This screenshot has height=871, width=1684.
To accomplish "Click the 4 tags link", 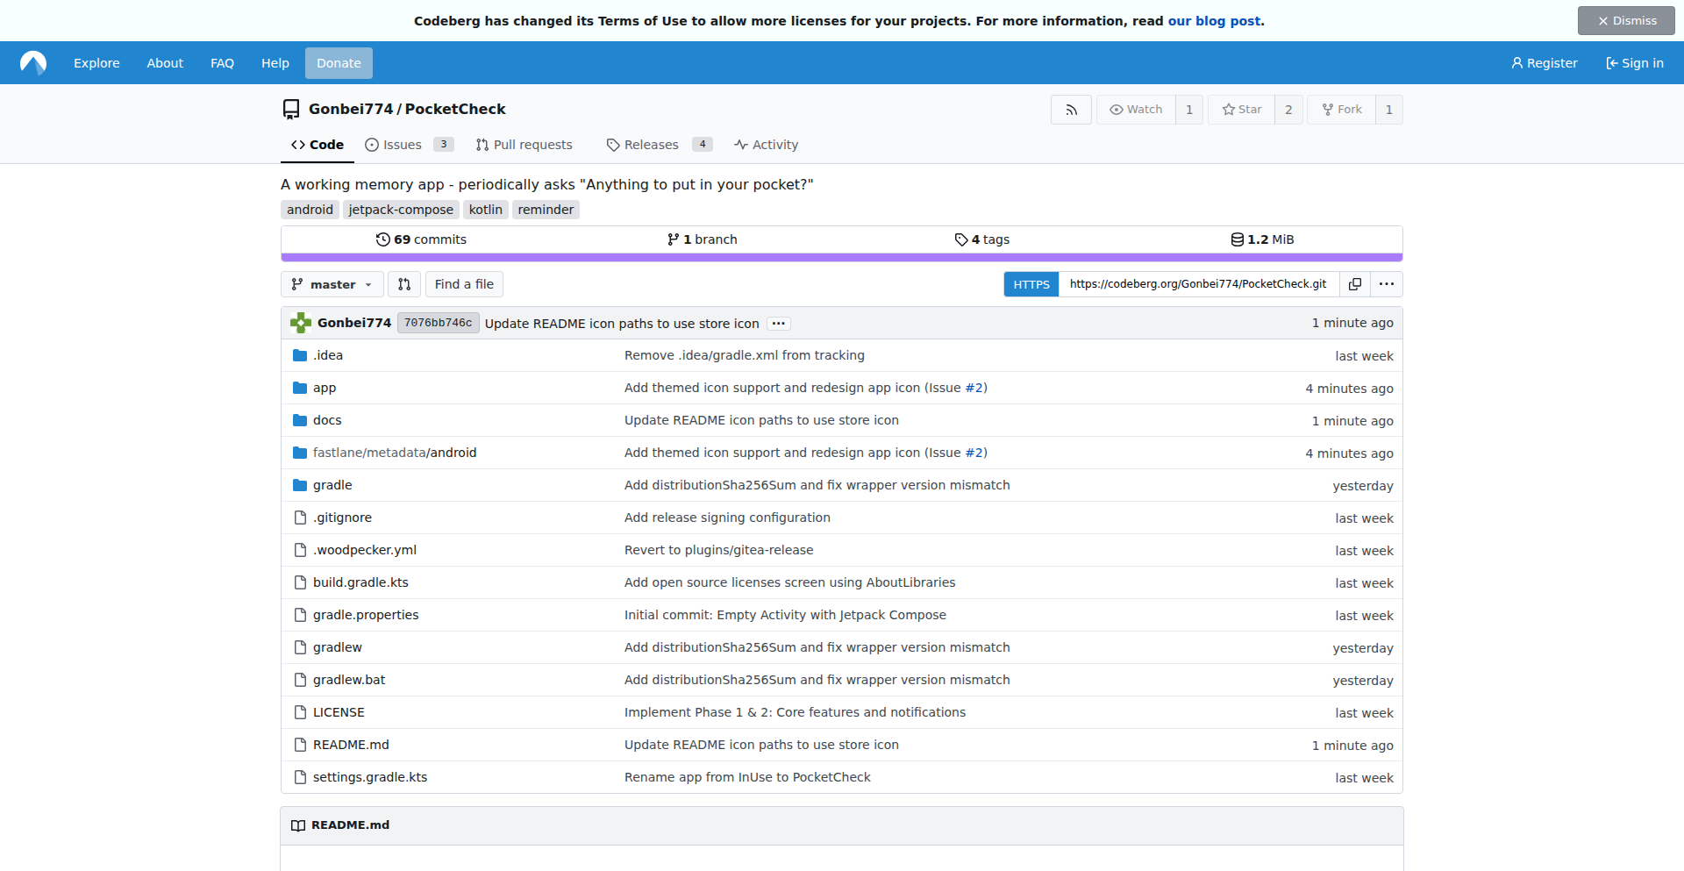I will click(982, 239).
